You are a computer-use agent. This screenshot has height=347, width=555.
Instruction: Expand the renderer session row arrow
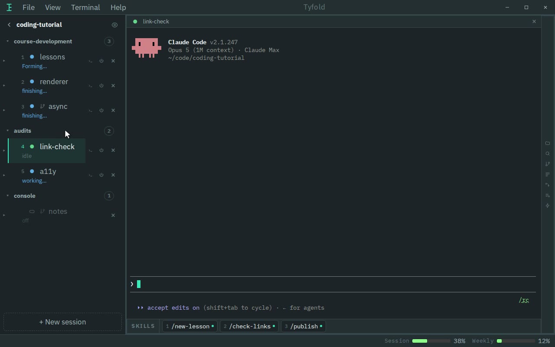[x=4, y=85]
